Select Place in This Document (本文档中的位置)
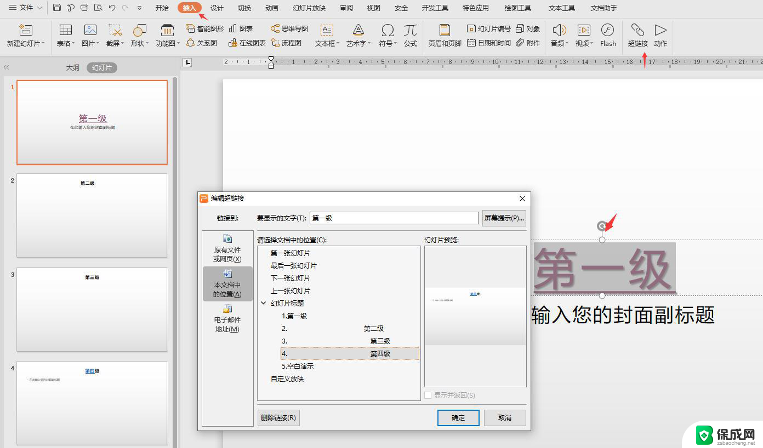Screen dimensions: 763x448 pyautogui.click(x=227, y=283)
